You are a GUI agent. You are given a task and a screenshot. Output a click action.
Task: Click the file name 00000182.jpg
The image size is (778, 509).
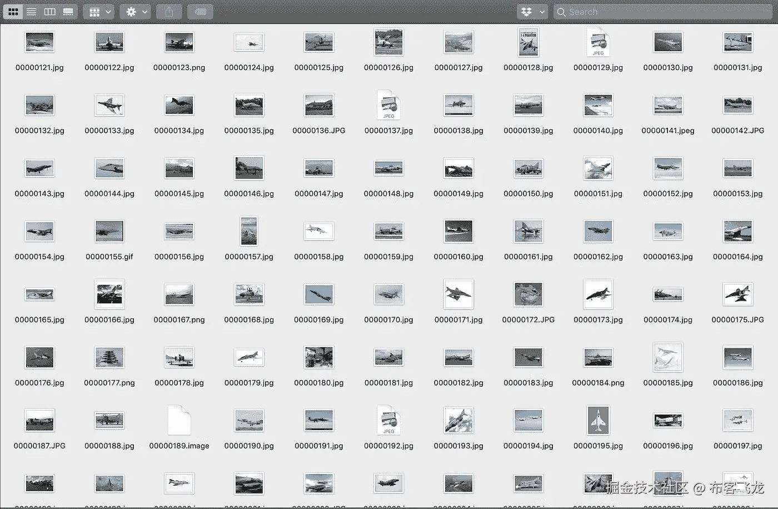pyautogui.click(x=458, y=383)
